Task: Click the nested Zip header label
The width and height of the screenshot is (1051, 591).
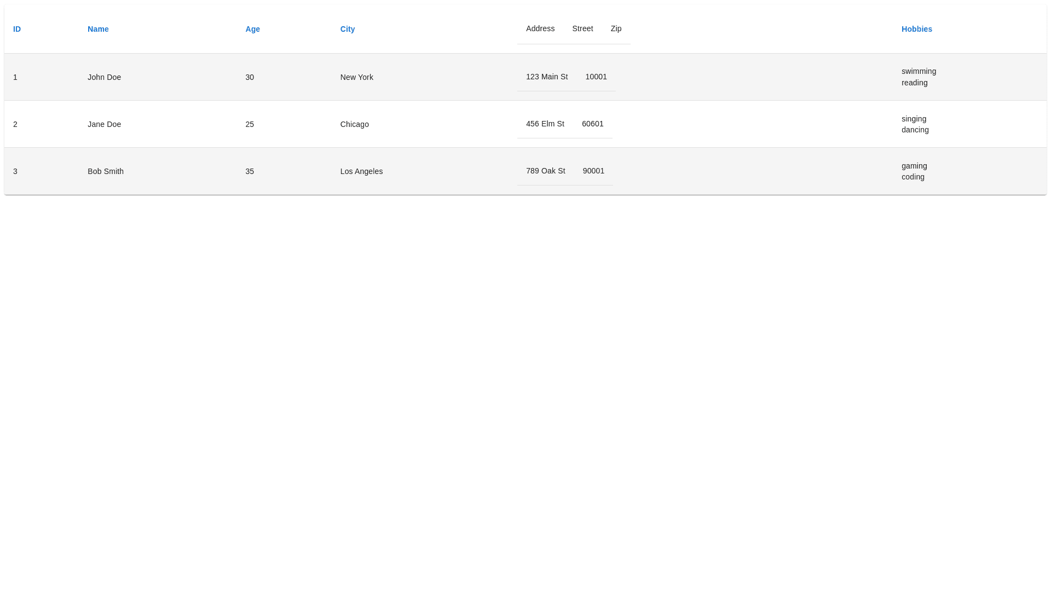Action: coord(616,28)
